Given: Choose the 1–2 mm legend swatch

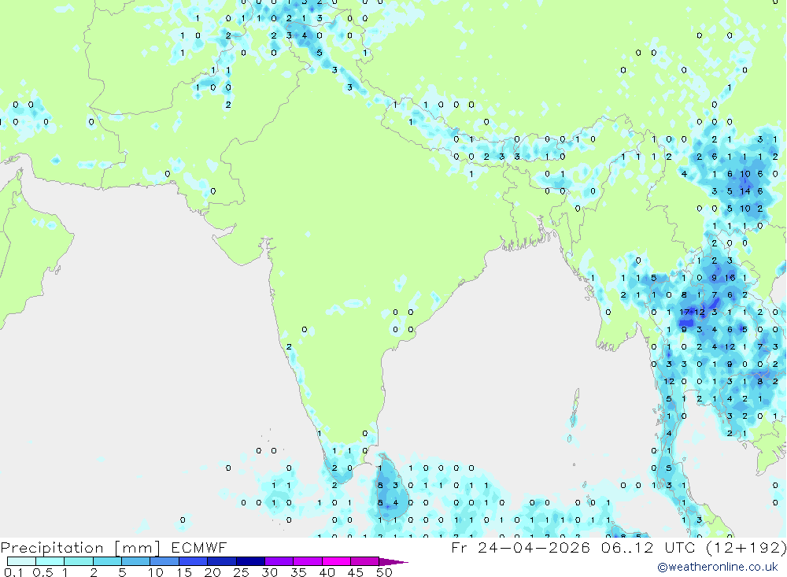Looking at the screenshot, I should [78, 561].
